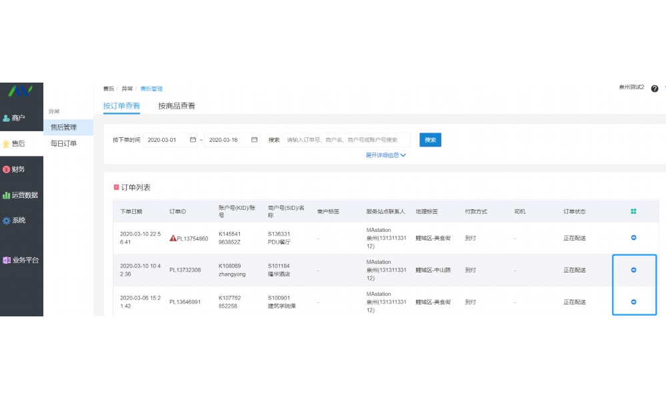The height and width of the screenshot is (399, 666).
Task: Click inside the order search input field
Action: point(340,140)
